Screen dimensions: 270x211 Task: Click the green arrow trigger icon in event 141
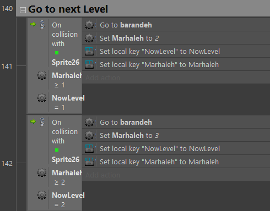(x=33, y=24)
